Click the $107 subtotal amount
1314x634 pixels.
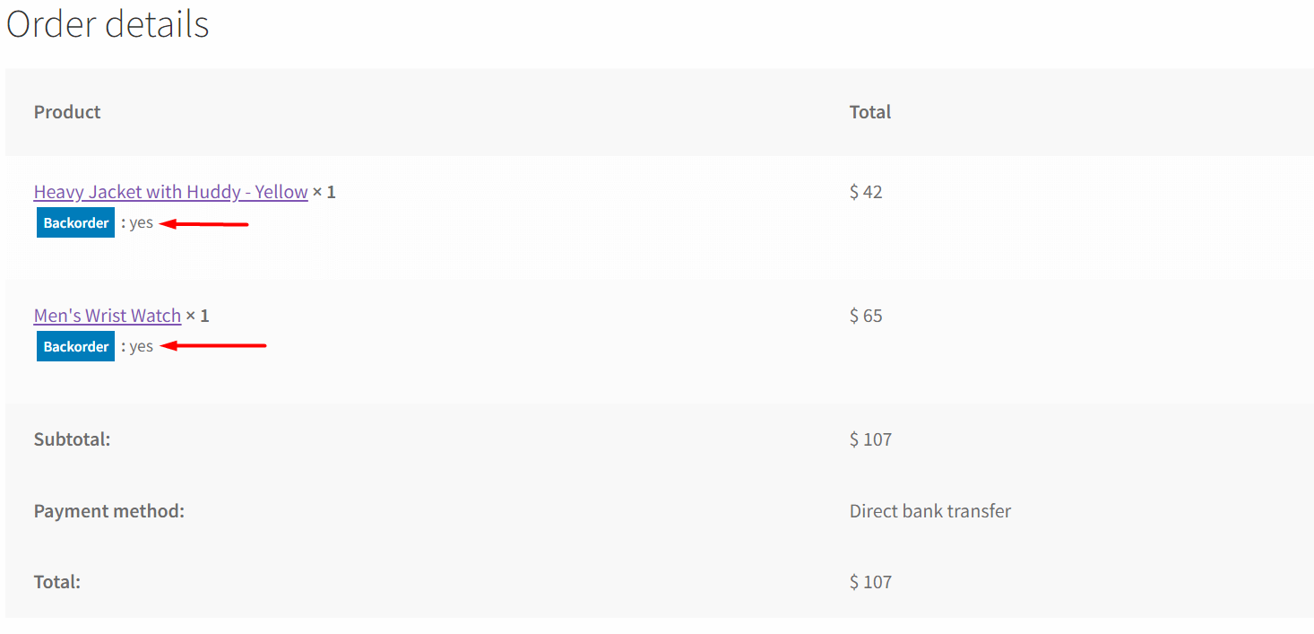(x=869, y=439)
